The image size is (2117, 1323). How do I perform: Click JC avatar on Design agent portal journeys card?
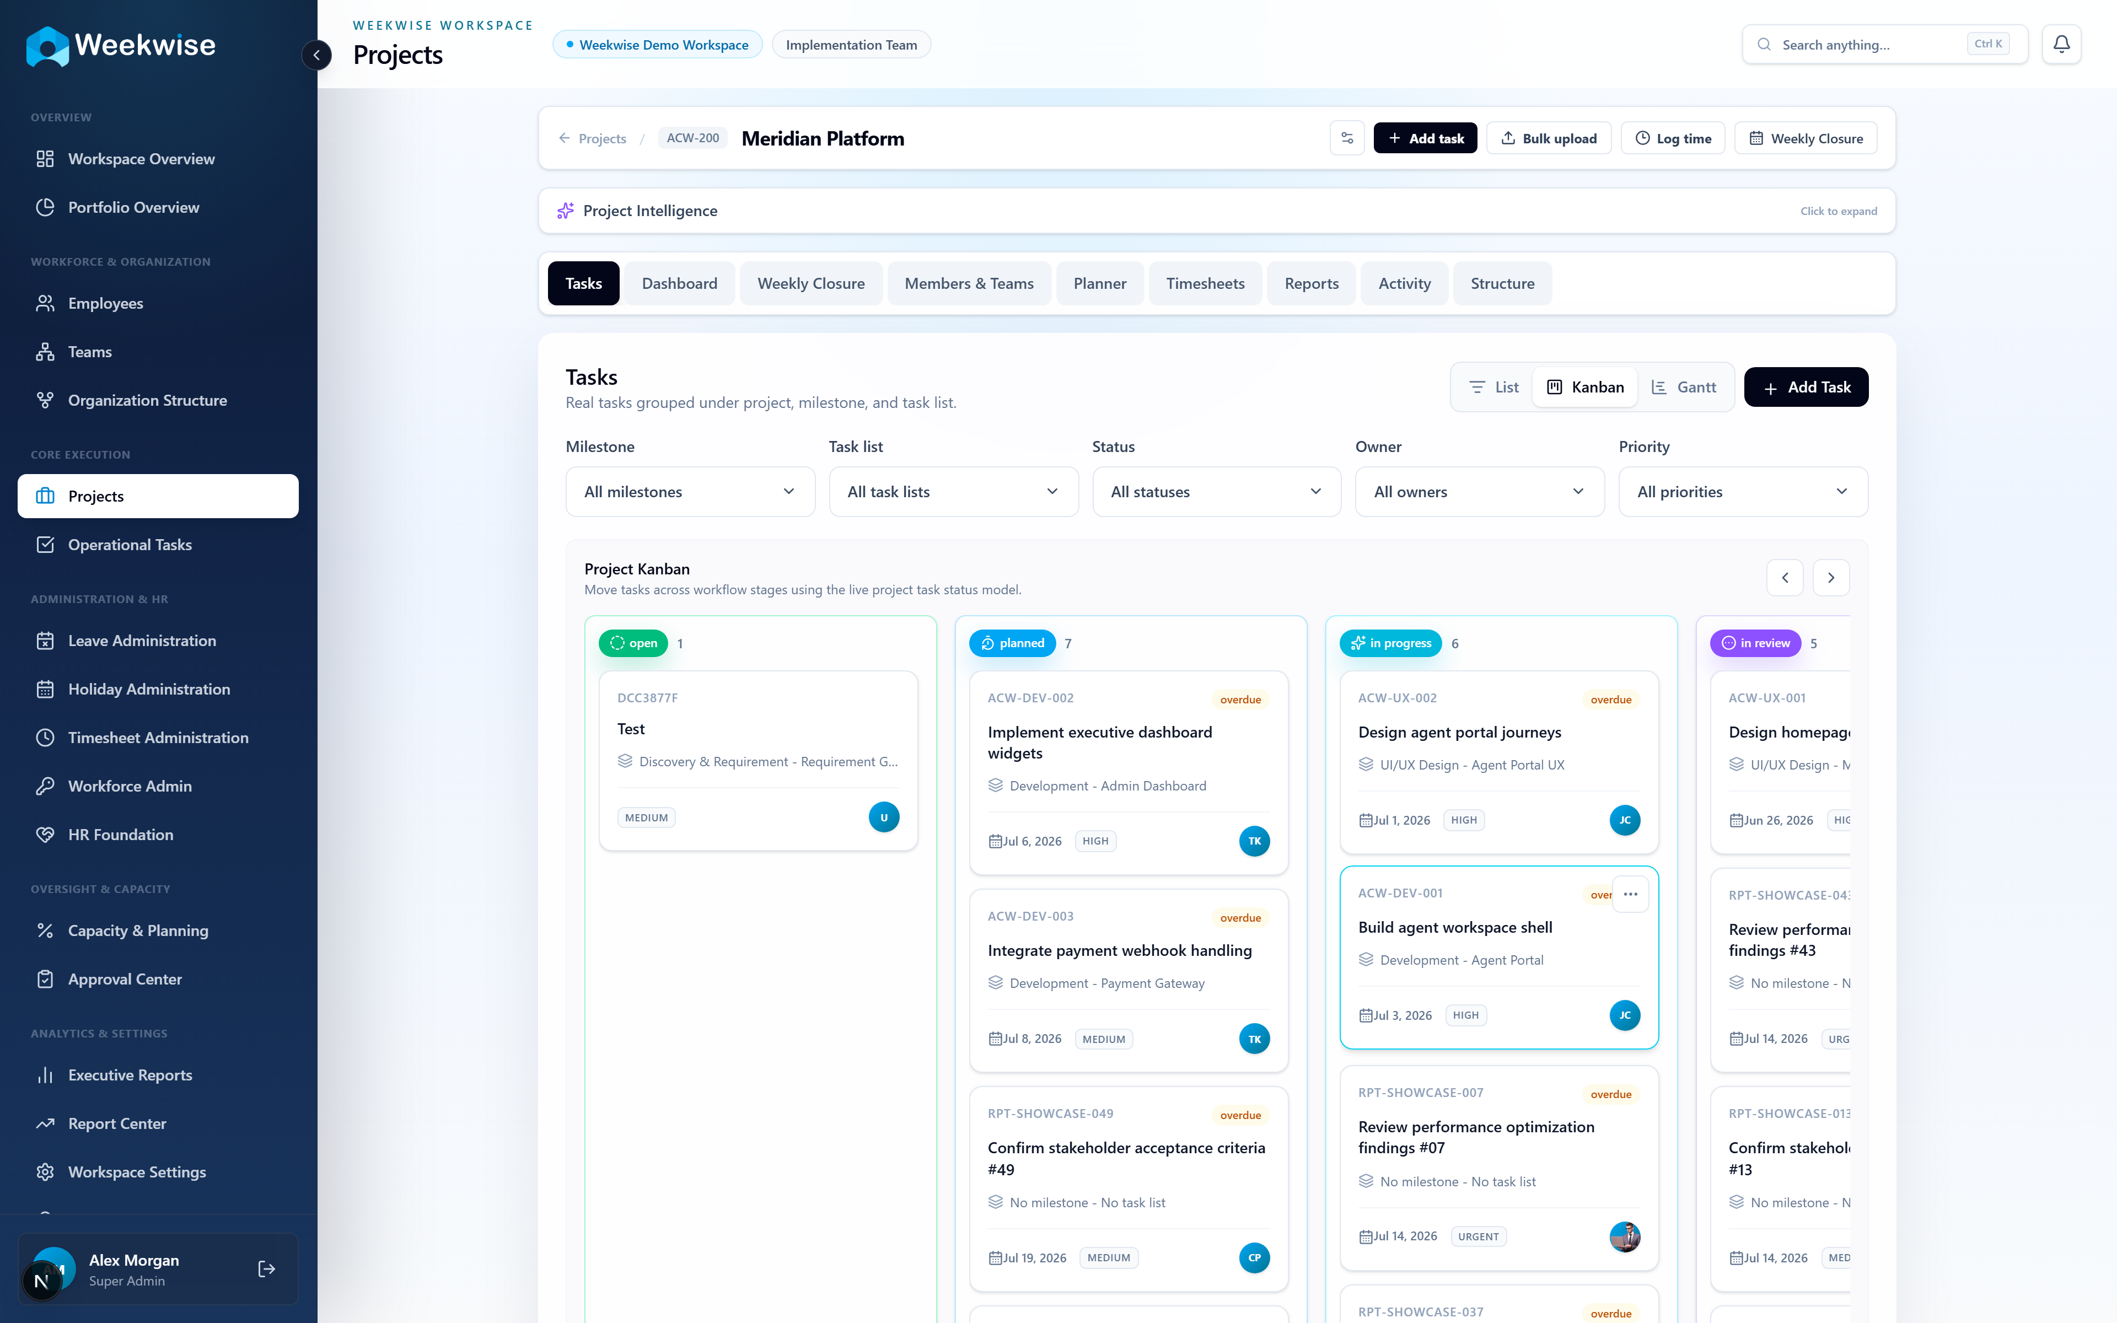(x=1625, y=820)
